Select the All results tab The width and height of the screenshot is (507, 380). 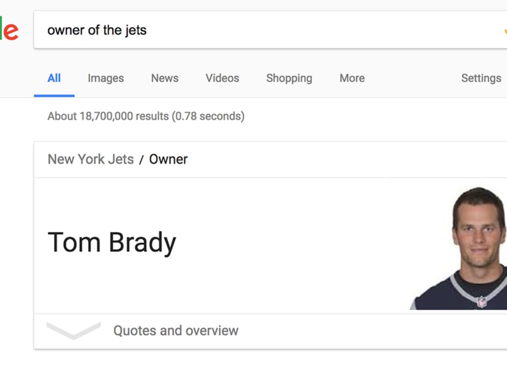click(x=54, y=78)
